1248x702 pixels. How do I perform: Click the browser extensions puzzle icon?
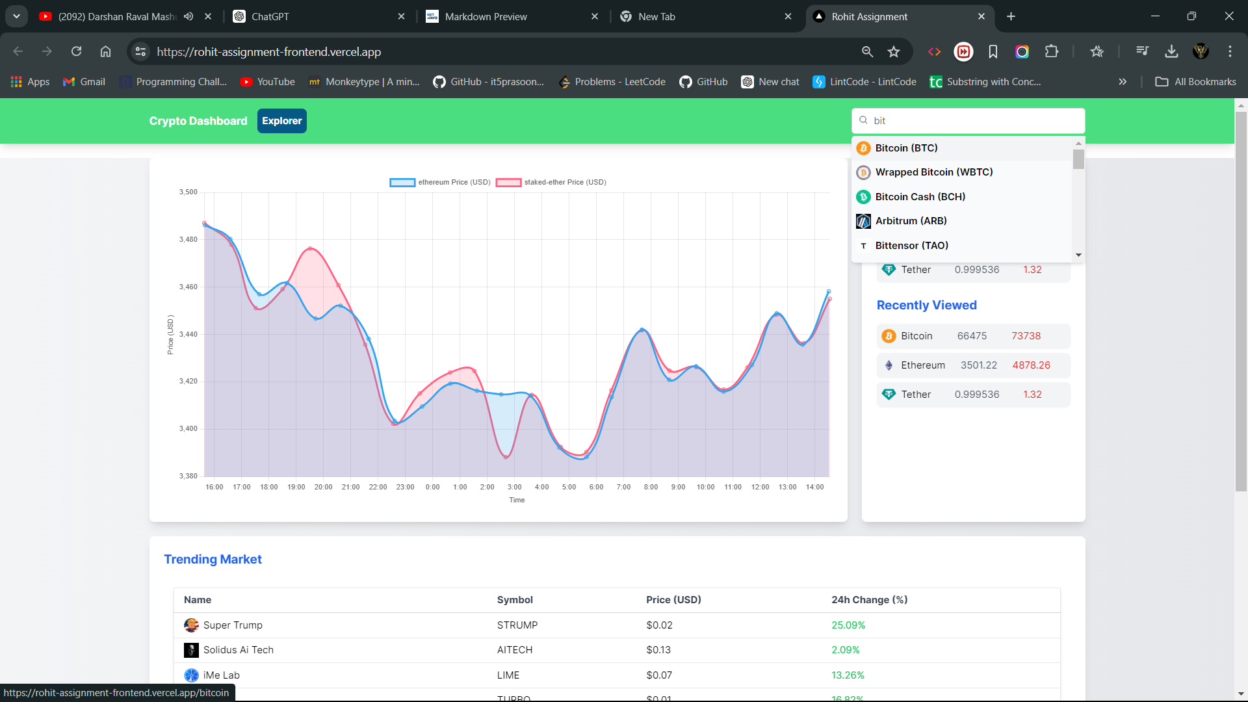point(1051,52)
